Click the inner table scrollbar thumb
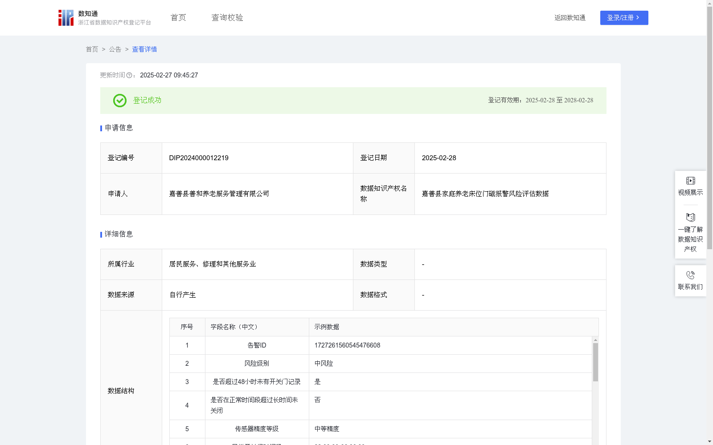The width and height of the screenshot is (713, 445). 595,362
